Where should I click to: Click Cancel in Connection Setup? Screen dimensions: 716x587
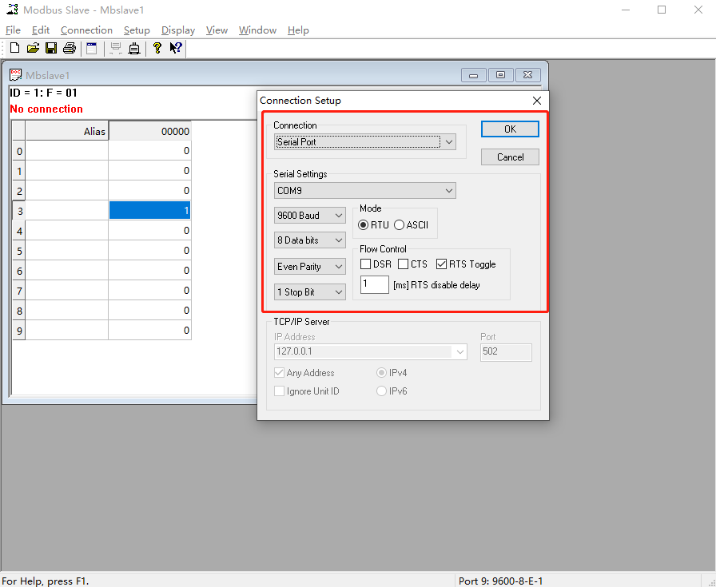510,157
